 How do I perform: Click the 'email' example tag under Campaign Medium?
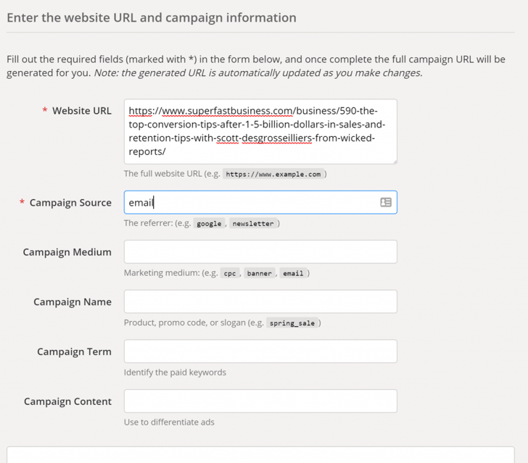point(293,273)
